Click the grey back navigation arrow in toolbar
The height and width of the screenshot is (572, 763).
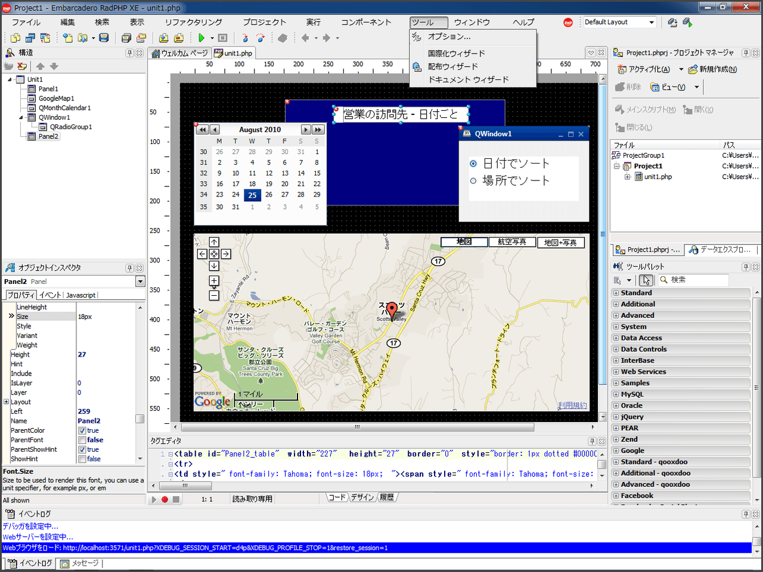pos(306,38)
